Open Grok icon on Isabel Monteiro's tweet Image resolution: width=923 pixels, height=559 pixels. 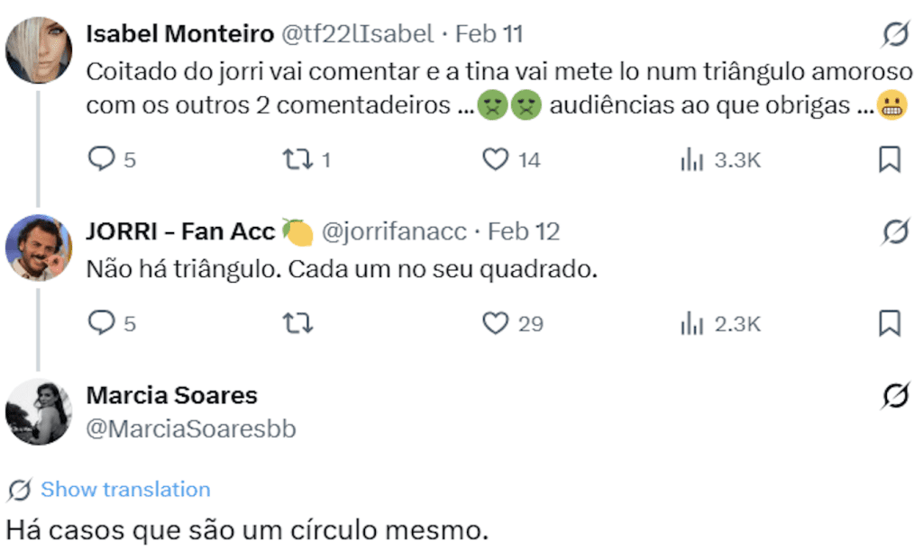(894, 35)
